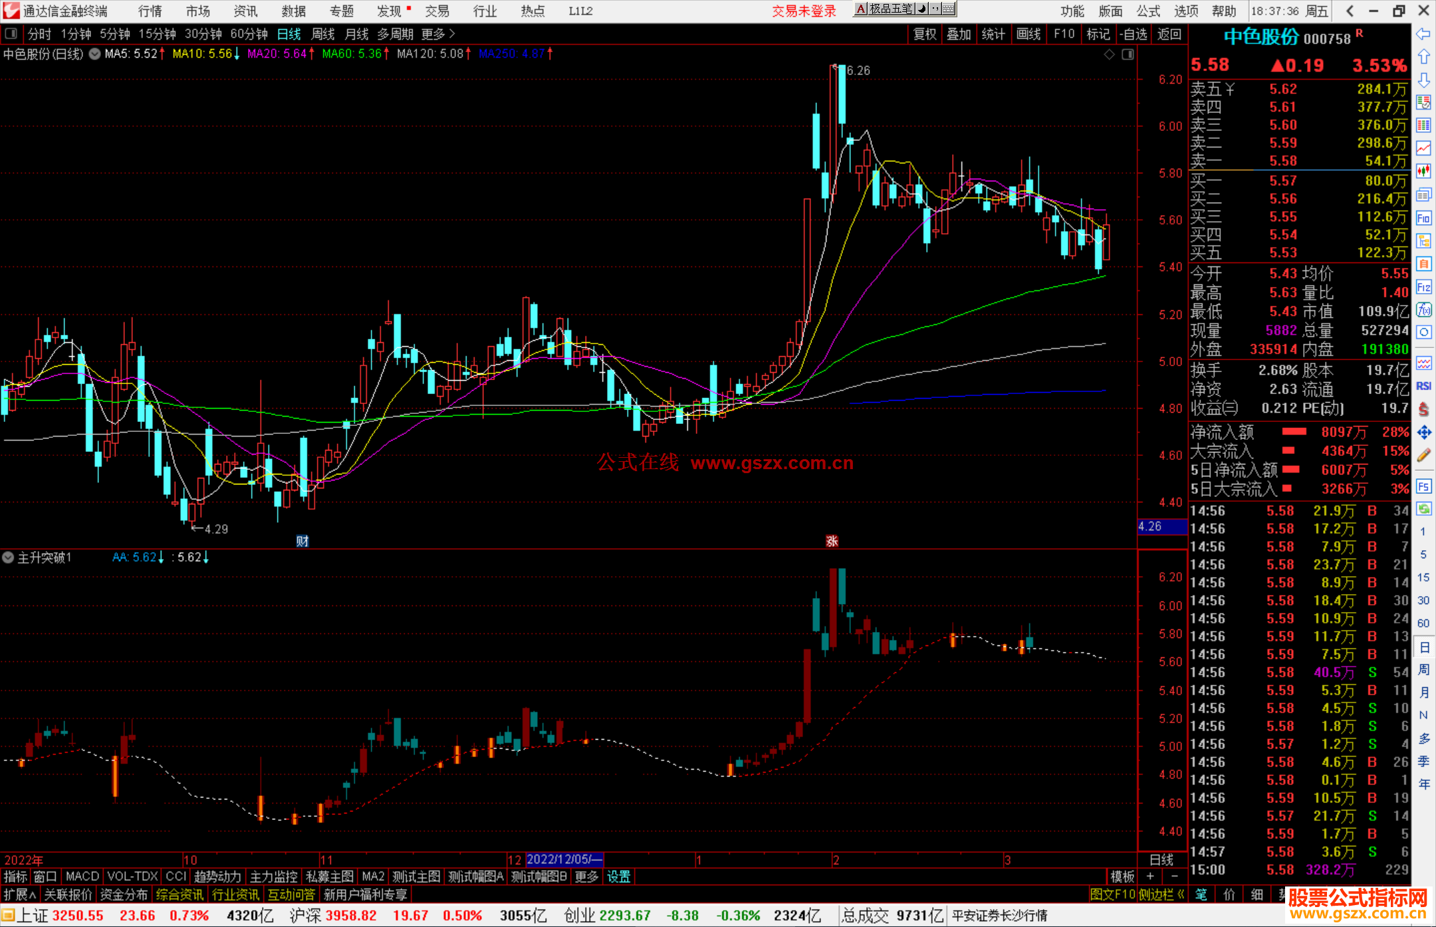The height and width of the screenshot is (927, 1436).
Task: Click the 复权 button
Action: (x=925, y=34)
